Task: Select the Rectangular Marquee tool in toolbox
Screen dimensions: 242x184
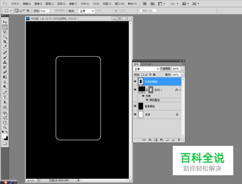Action: pos(5,27)
